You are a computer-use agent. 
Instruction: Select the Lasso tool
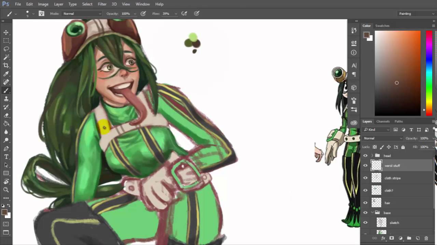[6, 49]
